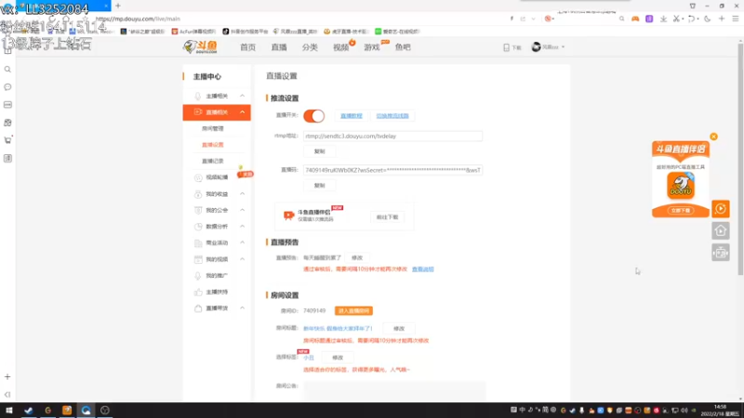Collapse the browser sidebar arrow
744x418 pixels.
[x=7, y=394]
